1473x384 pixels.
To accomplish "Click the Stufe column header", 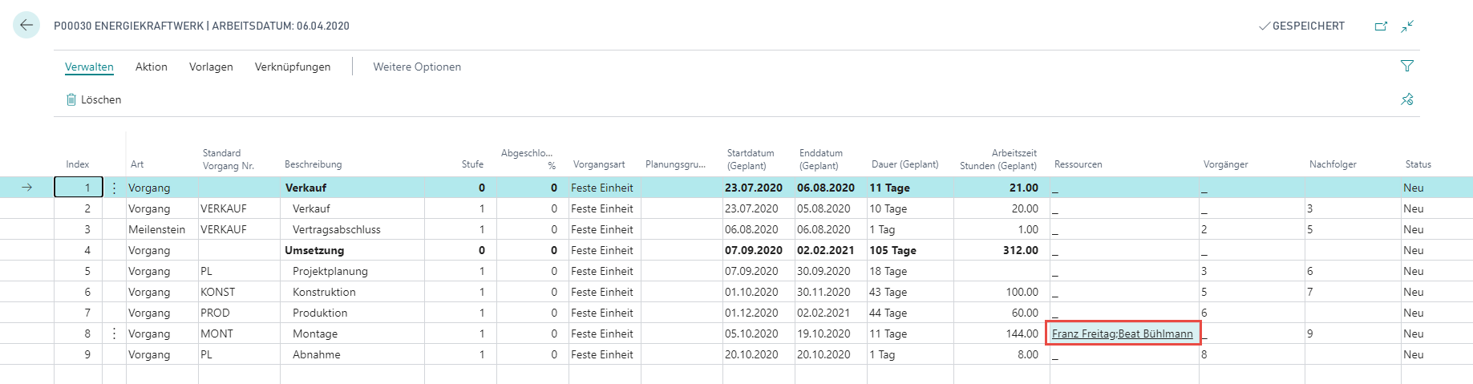I will pyautogui.click(x=472, y=164).
